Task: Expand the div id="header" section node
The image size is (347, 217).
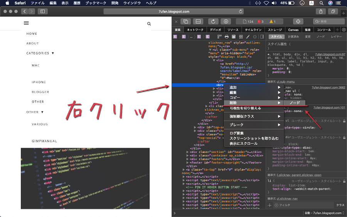Action: tap(187, 152)
